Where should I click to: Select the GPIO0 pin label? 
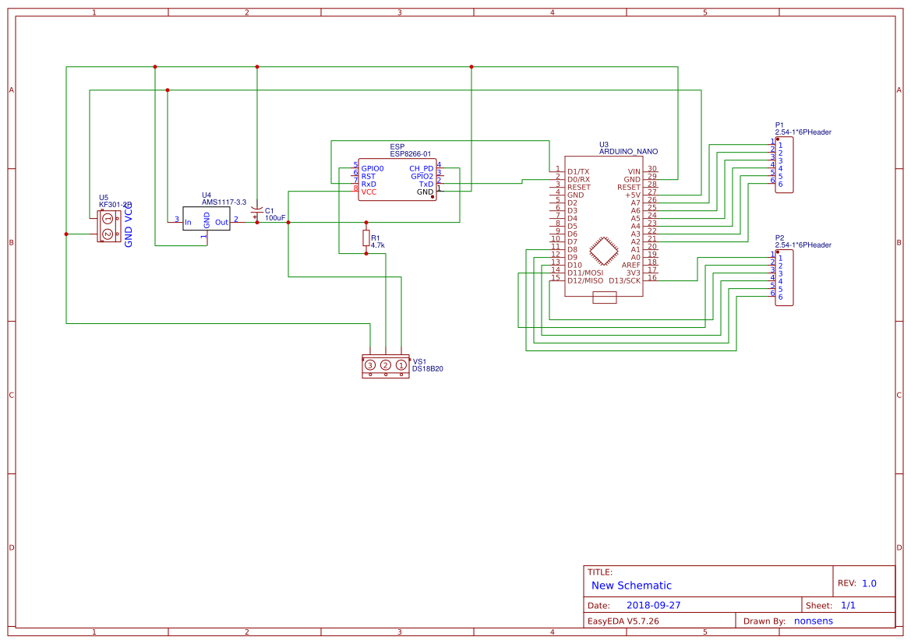[373, 169]
